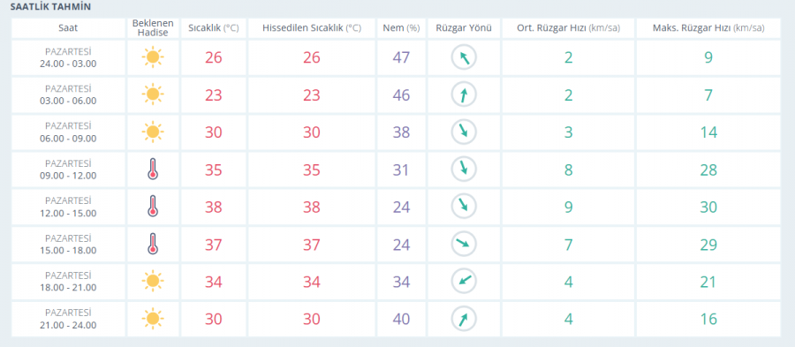Image resolution: width=795 pixels, height=347 pixels.
Task: Click the SAATLİK TAHMİN heading
Action: click(50, 8)
